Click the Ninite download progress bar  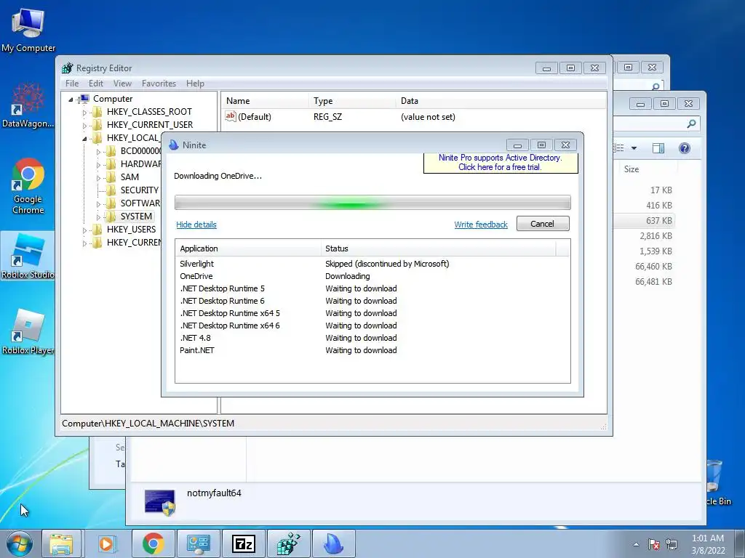click(372, 203)
